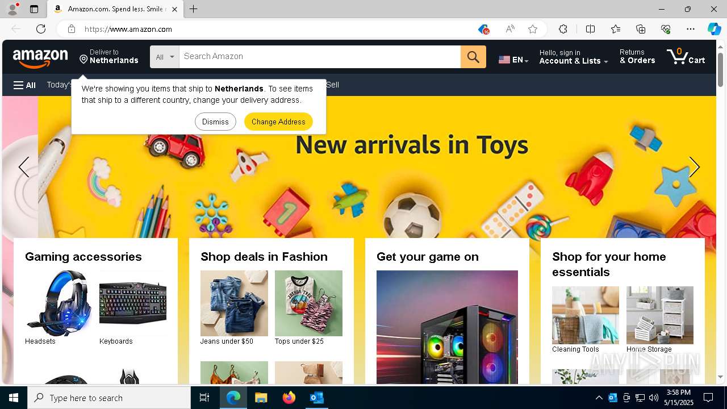Open the Returns & Orders link

click(x=637, y=57)
